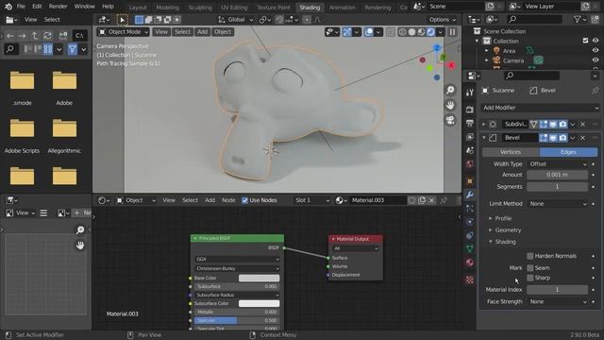Click the Bevel Amount field
Image resolution: width=604 pixels, height=340 pixels.
[557, 175]
